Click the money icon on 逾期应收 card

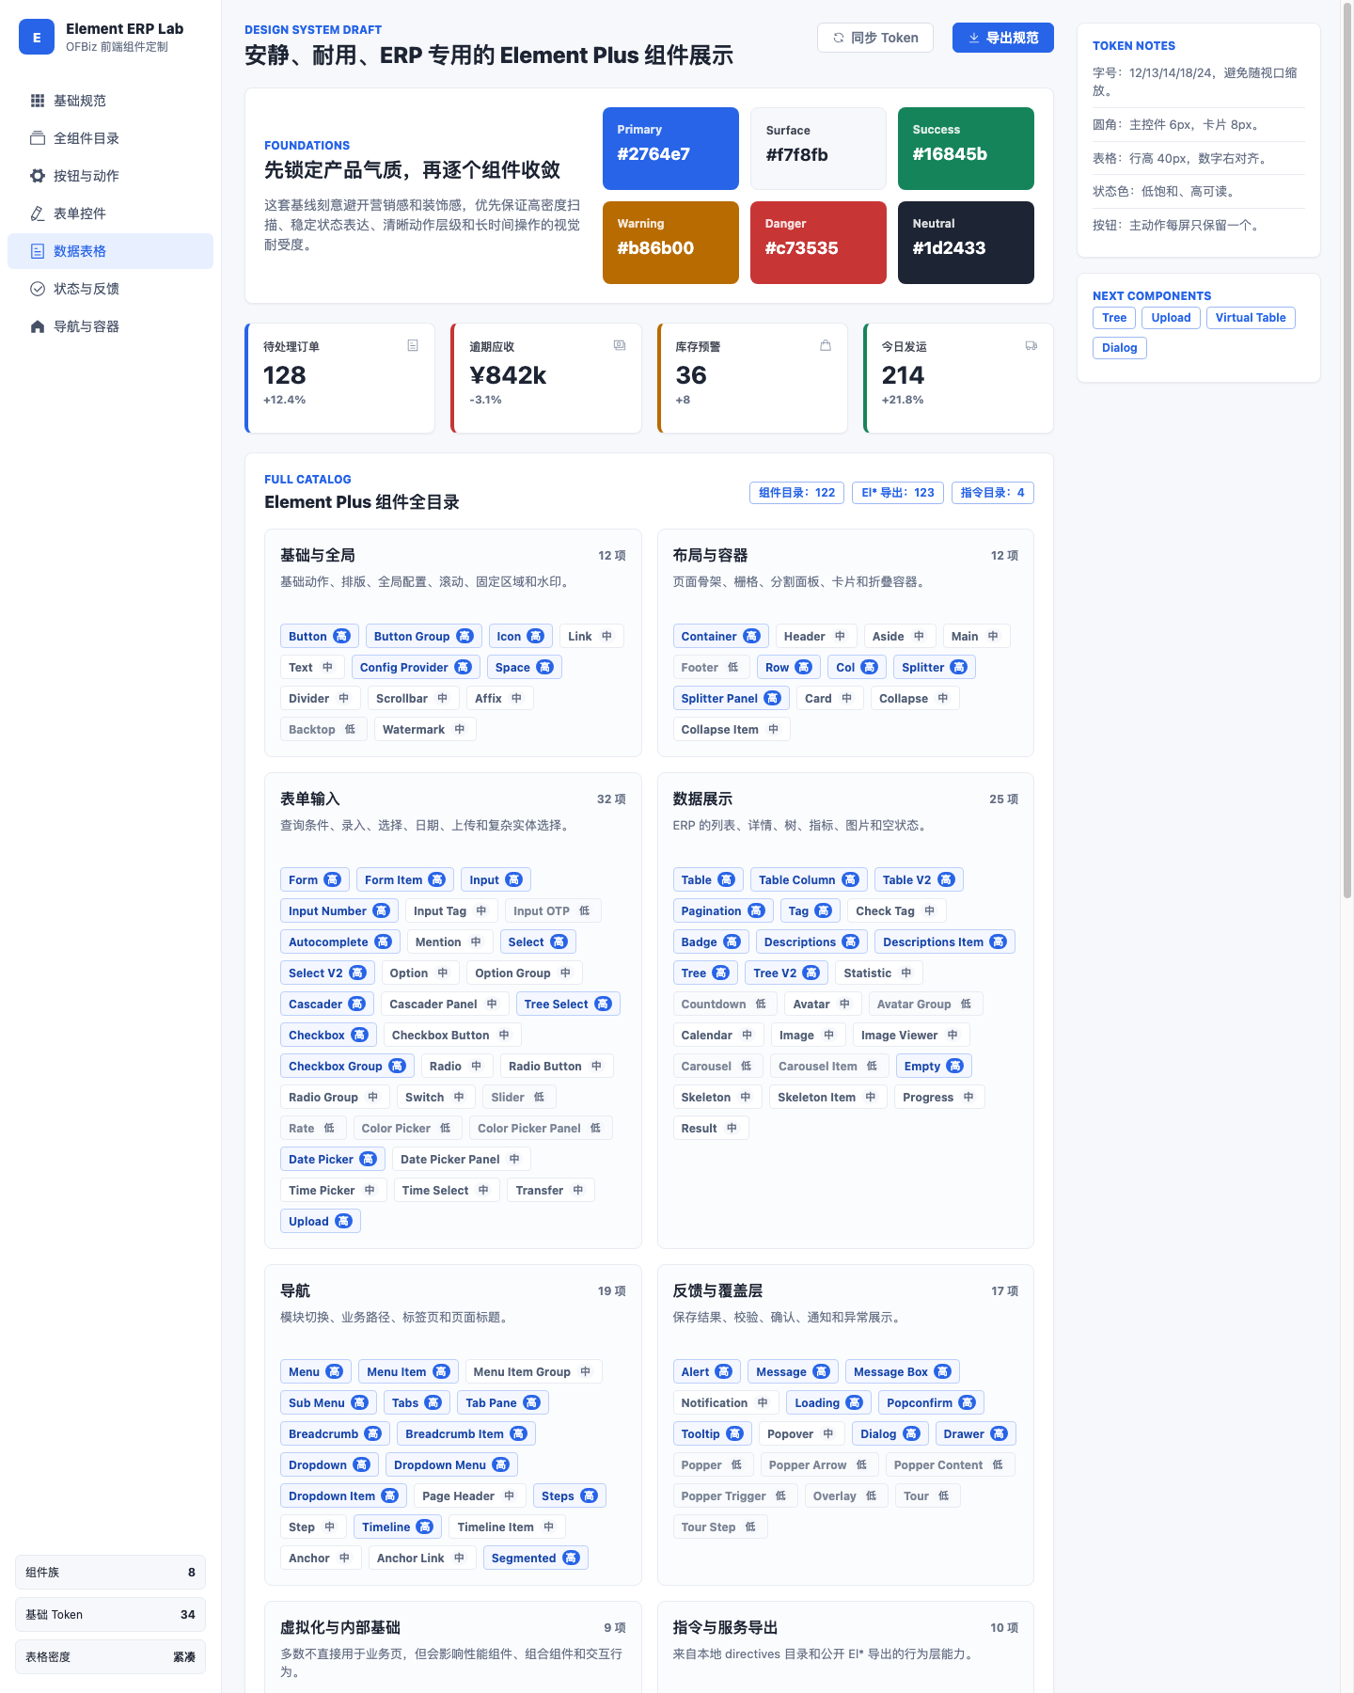620,345
